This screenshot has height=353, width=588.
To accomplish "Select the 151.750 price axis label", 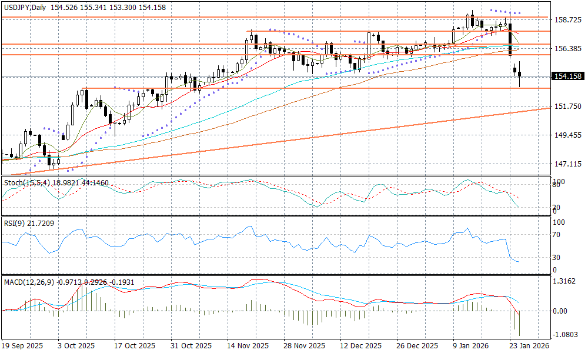I will [x=567, y=106].
